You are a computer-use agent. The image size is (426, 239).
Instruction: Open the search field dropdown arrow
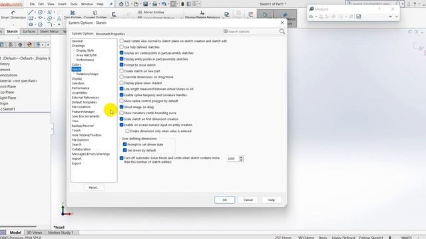403,4
